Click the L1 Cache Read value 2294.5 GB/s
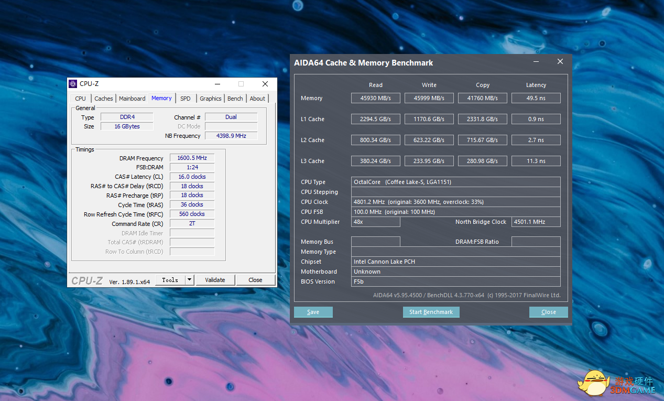 coord(376,119)
